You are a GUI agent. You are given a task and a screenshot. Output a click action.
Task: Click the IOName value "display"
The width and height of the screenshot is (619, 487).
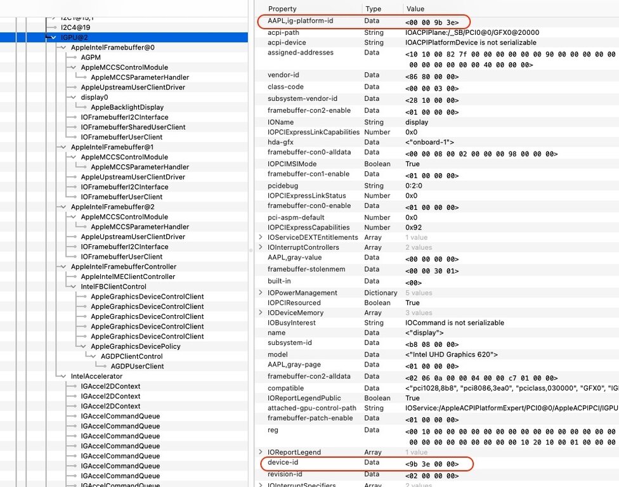coord(417,122)
